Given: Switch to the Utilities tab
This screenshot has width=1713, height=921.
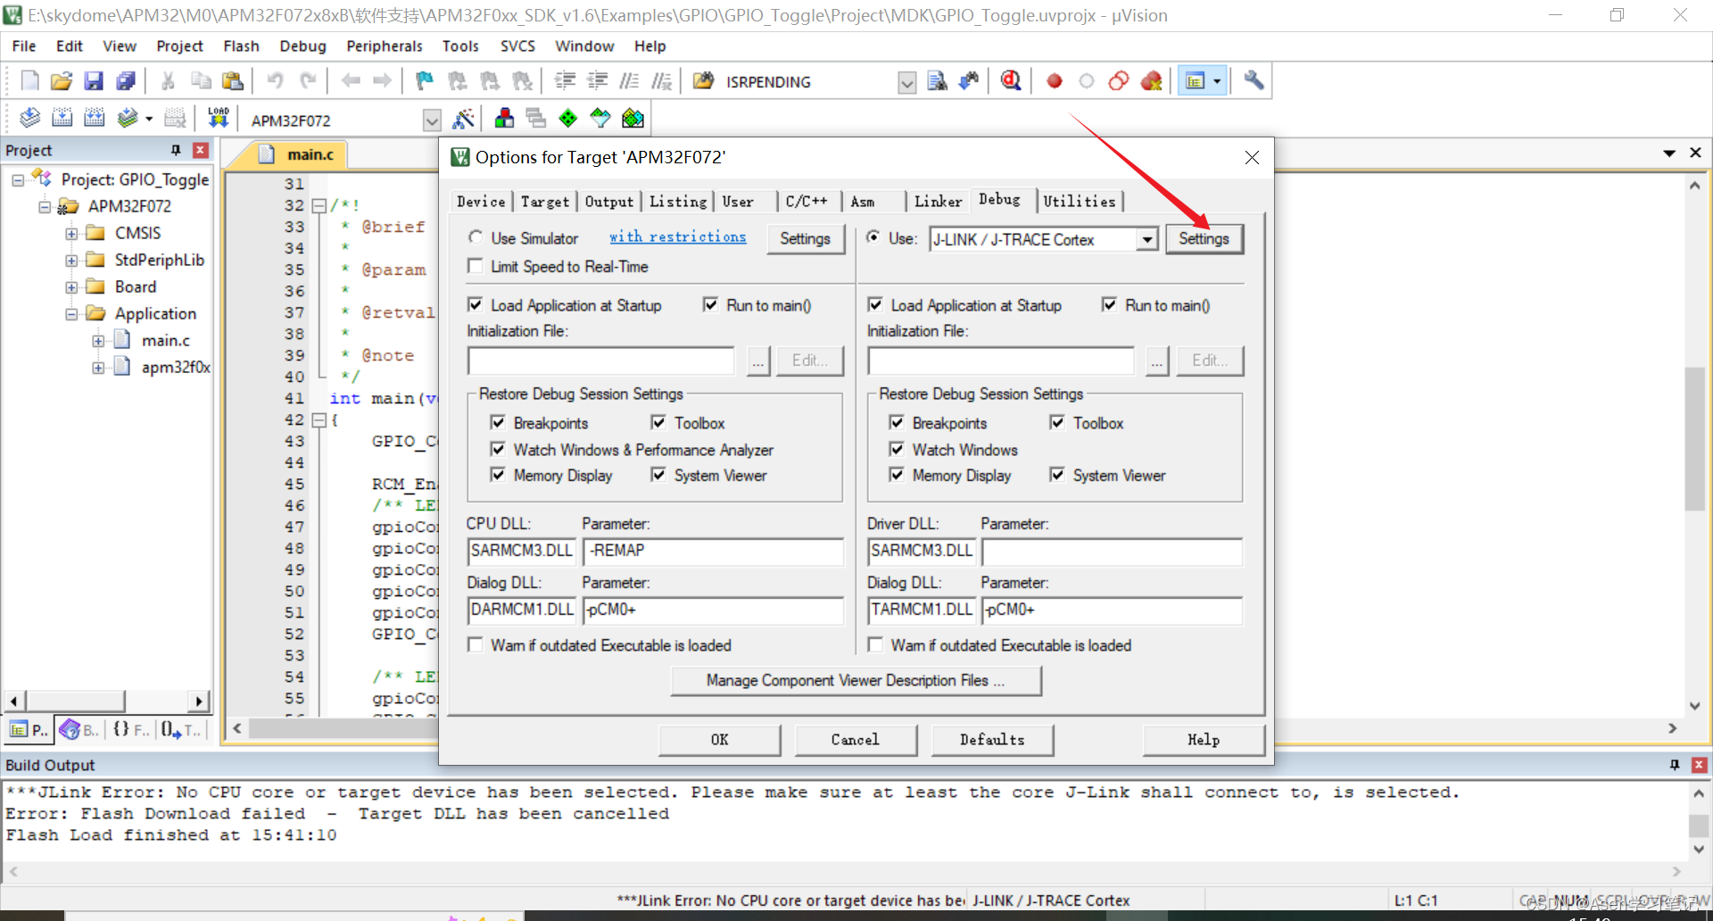Looking at the screenshot, I should tap(1080, 202).
